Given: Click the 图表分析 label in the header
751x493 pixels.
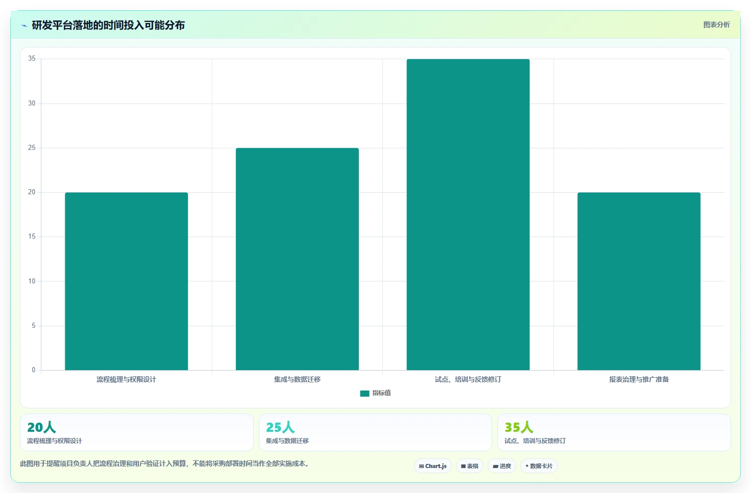Looking at the screenshot, I should 716,24.
